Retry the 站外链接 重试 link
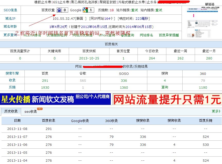Image resolution: width=222 pixels, height=164 pixels. (134, 10)
